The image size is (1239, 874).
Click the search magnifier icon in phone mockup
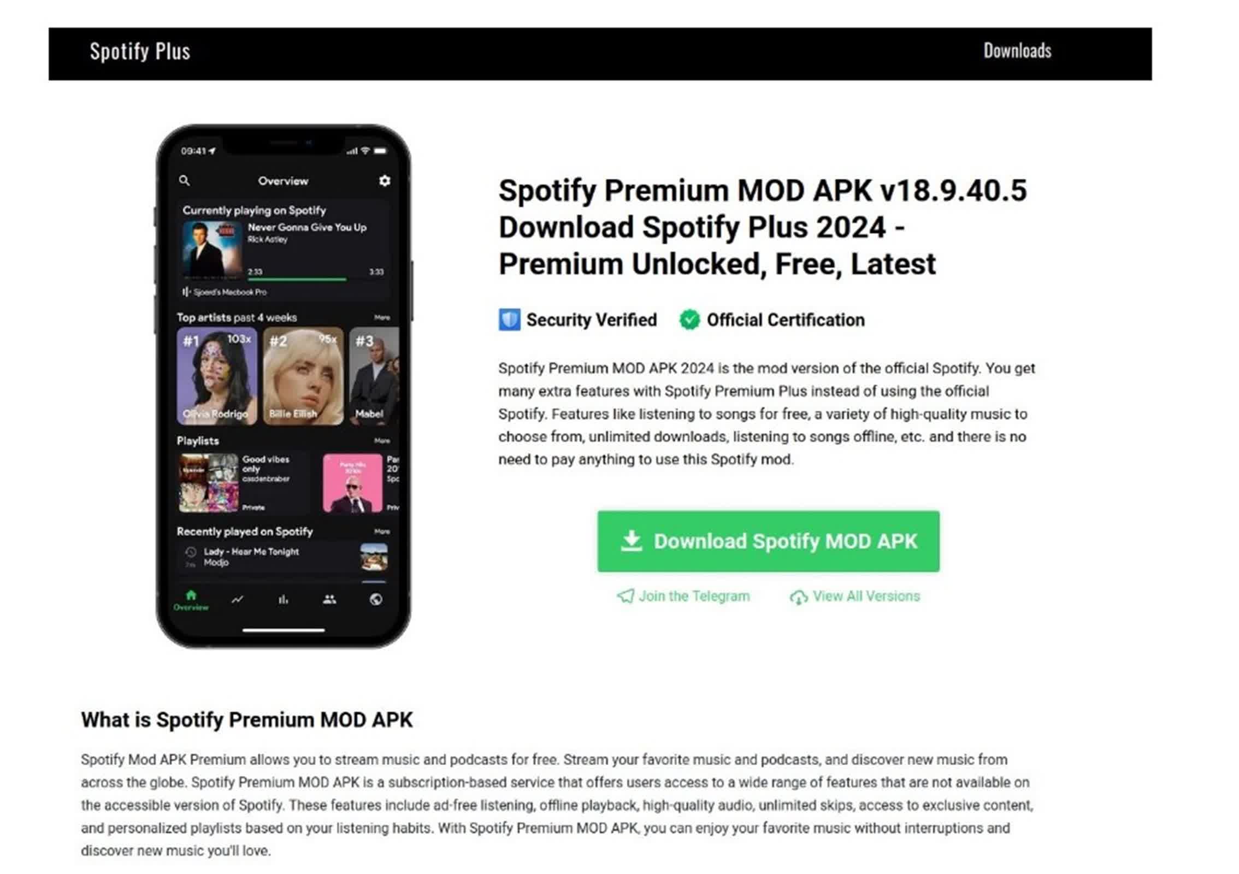(x=184, y=180)
